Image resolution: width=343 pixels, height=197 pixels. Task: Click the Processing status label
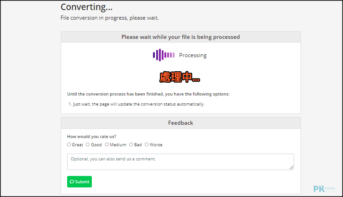[x=193, y=55]
